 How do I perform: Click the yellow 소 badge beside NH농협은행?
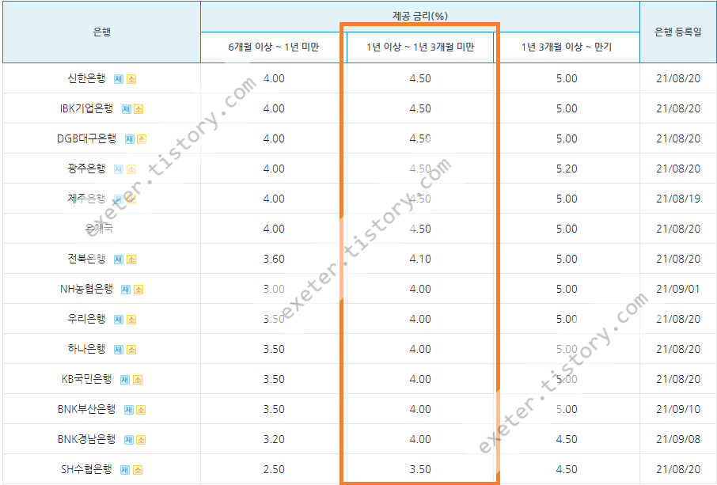138,290
